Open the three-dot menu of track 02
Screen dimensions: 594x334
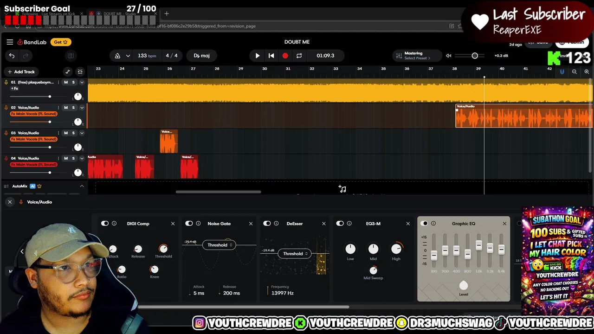coord(58,108)
